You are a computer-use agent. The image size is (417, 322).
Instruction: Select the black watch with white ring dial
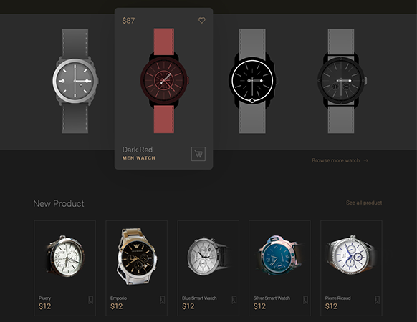[x=252, y=81]
